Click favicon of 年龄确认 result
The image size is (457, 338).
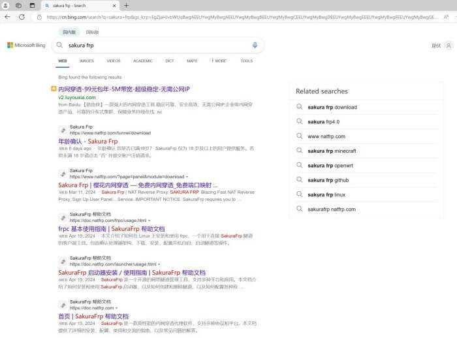tap(63, 130)
